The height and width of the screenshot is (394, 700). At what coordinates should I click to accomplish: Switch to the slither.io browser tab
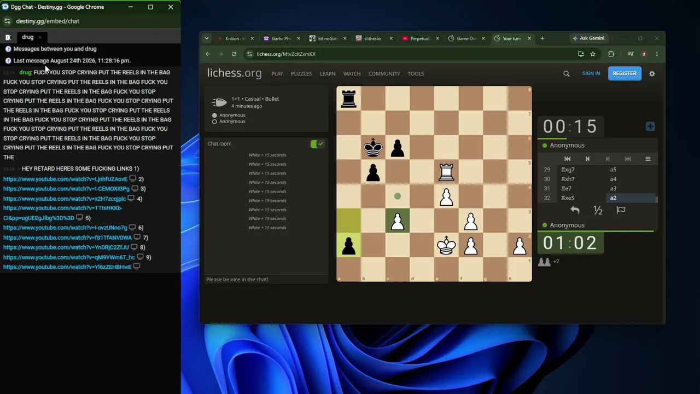(x=373, y=38)
